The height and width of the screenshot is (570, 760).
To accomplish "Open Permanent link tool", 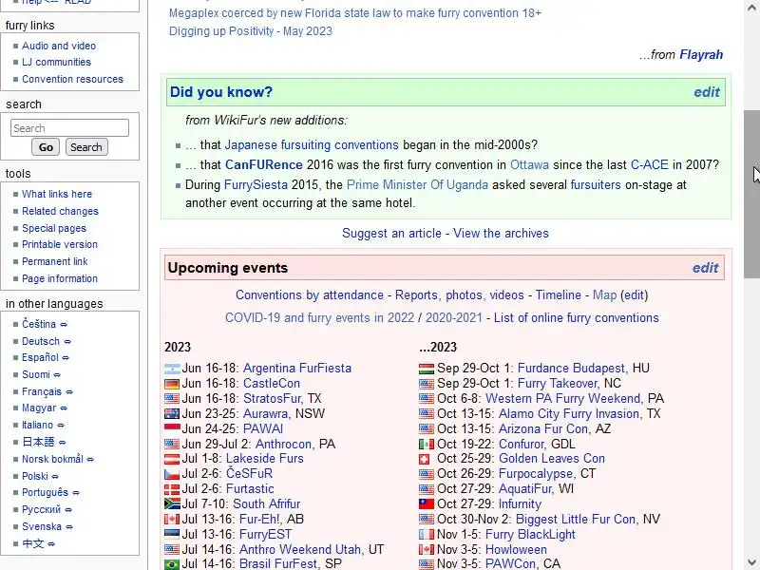I will pos(55,261).
